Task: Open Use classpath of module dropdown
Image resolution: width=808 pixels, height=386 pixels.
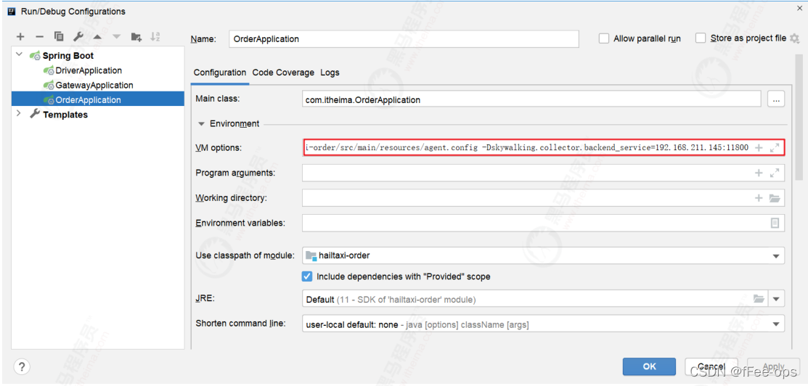Action: click(776, 255)
